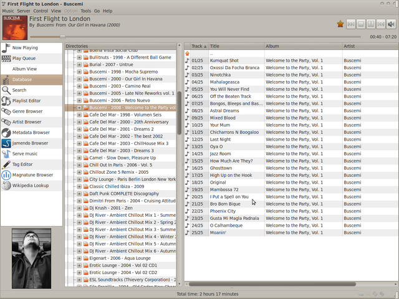Image resolution: width=399 pixels, height=299 pixels.
Task: Click the directory scrollbar down arrow
Action: (180, 284)
